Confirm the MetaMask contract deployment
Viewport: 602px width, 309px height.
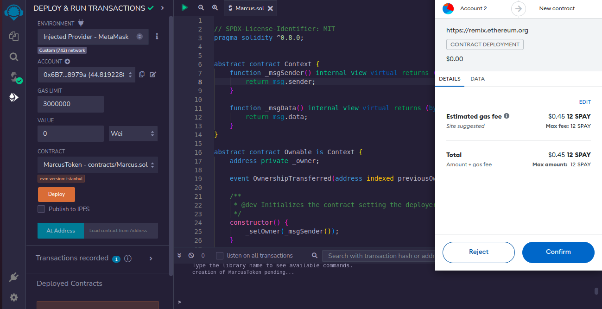(x=558, y=252)
